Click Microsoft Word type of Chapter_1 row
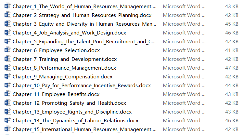This screenshot has height=135, width=243. 184,7
